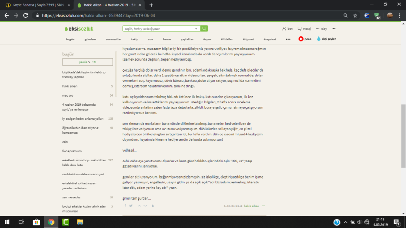The image size is (406, 228).
Task: Open topic entelektüel sohbet arayan yazarlar veritabanı
Action: 79,186
